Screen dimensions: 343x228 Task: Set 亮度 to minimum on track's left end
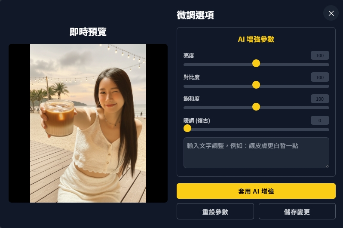[185, 65]
